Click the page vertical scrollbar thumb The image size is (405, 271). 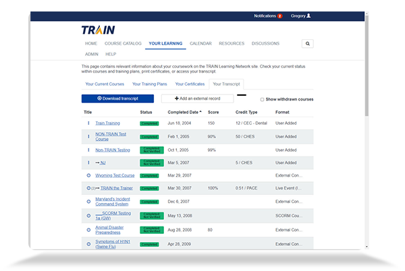(367, 66)
